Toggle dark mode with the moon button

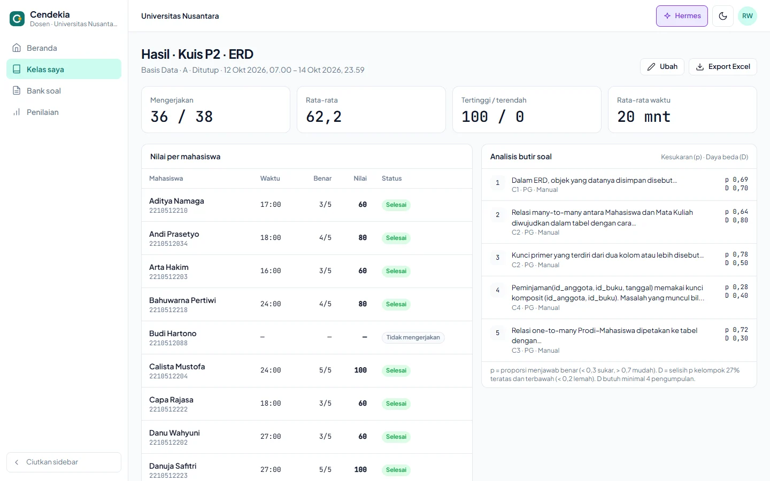[723, 16]
